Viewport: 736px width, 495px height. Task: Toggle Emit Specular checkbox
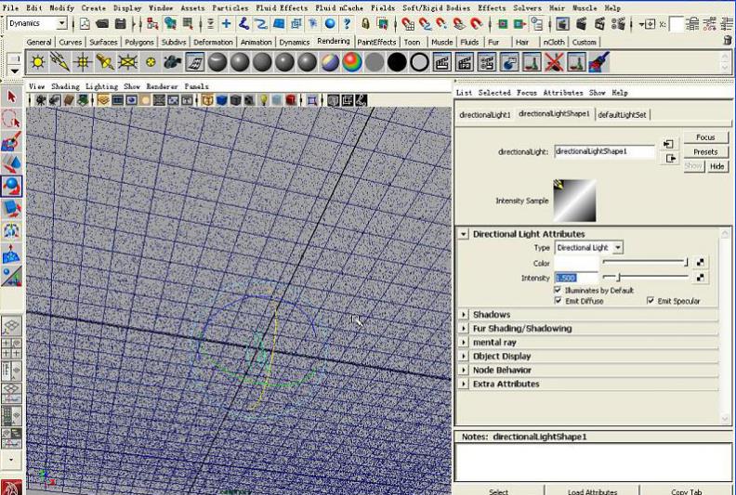pos(651,301)
